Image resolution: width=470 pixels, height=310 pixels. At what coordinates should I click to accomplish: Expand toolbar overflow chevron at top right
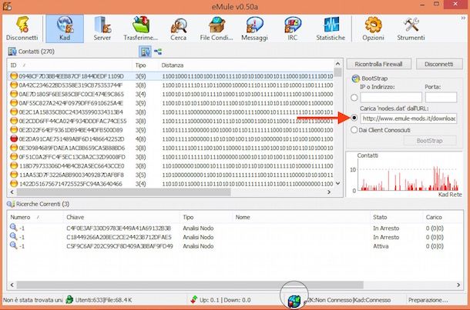coord(463,18)
